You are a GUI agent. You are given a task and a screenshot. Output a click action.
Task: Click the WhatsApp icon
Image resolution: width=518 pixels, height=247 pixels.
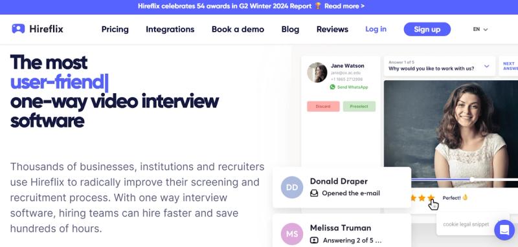(x=332, y=87)
